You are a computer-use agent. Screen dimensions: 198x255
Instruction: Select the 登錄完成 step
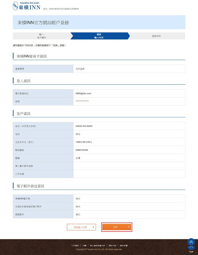(x=156, y=36)
